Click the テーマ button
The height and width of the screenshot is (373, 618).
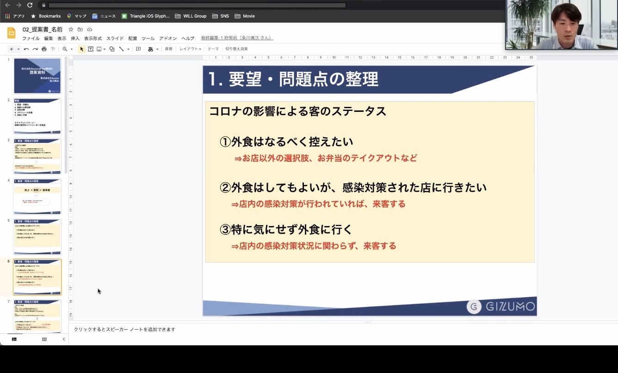click(213, 49)
